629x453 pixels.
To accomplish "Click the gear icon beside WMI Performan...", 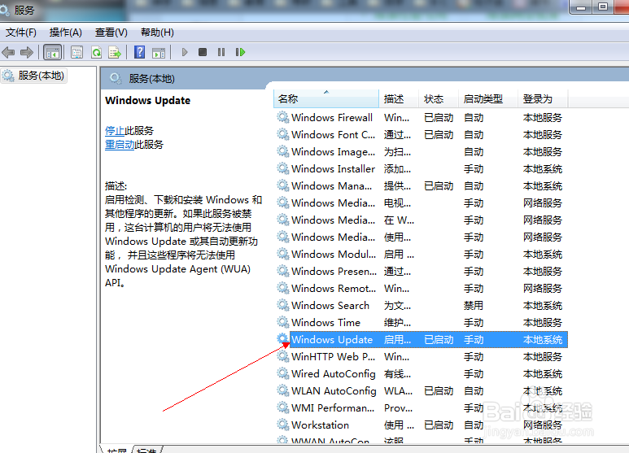I will click(x=283, y=407).
